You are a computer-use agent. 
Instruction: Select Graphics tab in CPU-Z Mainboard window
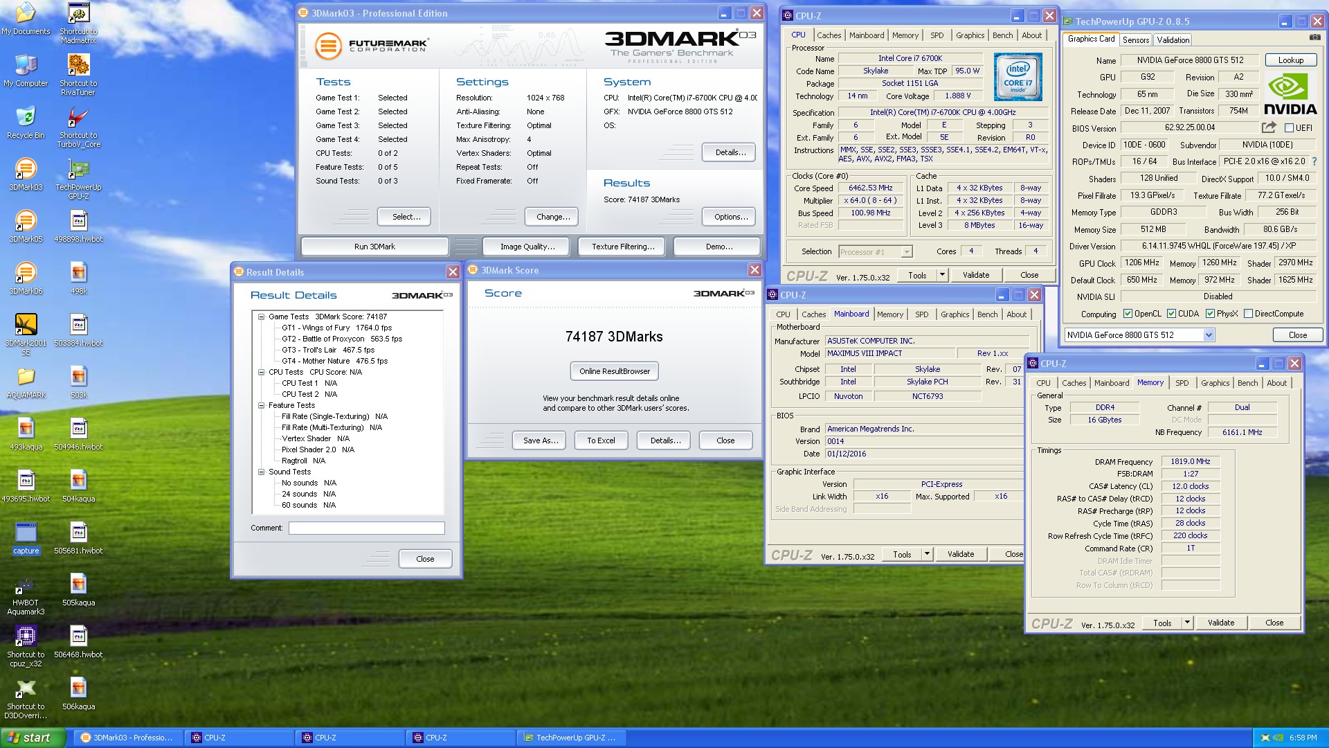click(x=955, y=314)
